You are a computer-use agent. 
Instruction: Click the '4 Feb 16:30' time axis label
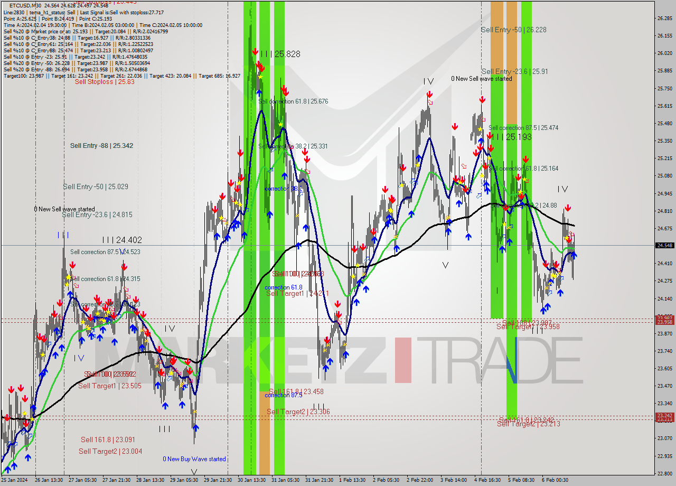487,480
